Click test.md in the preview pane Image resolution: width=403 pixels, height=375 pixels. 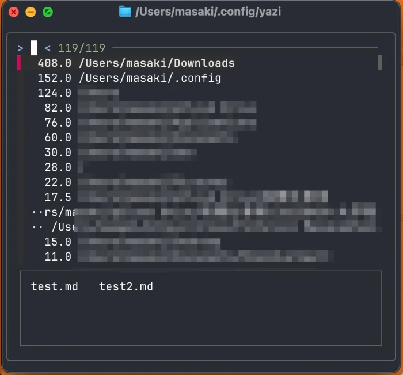[x=54, y=286]
